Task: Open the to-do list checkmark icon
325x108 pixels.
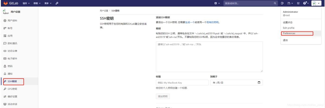Action: pyautogui.click(x=298, y=3)
